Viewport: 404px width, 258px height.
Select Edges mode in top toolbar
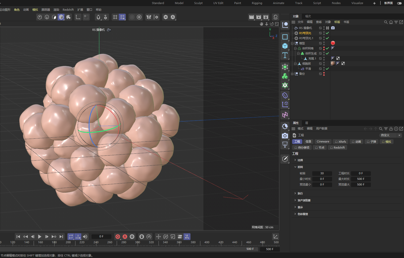pos(47,17)
